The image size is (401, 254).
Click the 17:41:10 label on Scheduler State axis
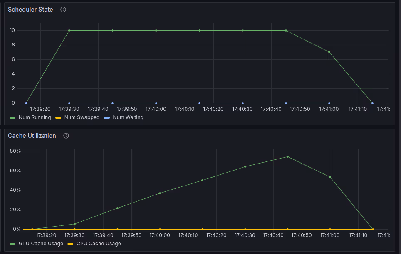[x=358, y=109]
